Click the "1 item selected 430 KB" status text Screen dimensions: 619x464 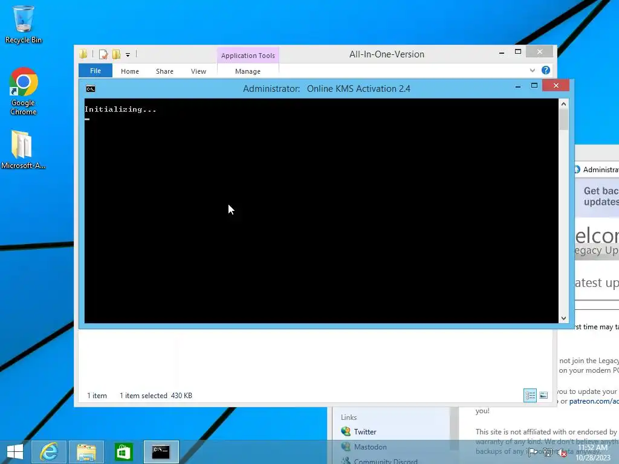point(156,395)
